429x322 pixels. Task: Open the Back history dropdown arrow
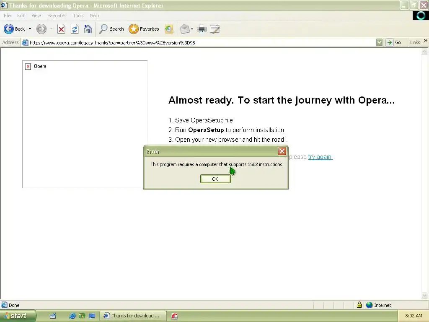[30, 29]
